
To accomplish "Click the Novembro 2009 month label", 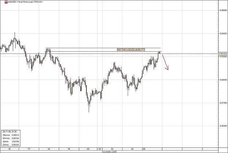I will click(x=109, y=152).
